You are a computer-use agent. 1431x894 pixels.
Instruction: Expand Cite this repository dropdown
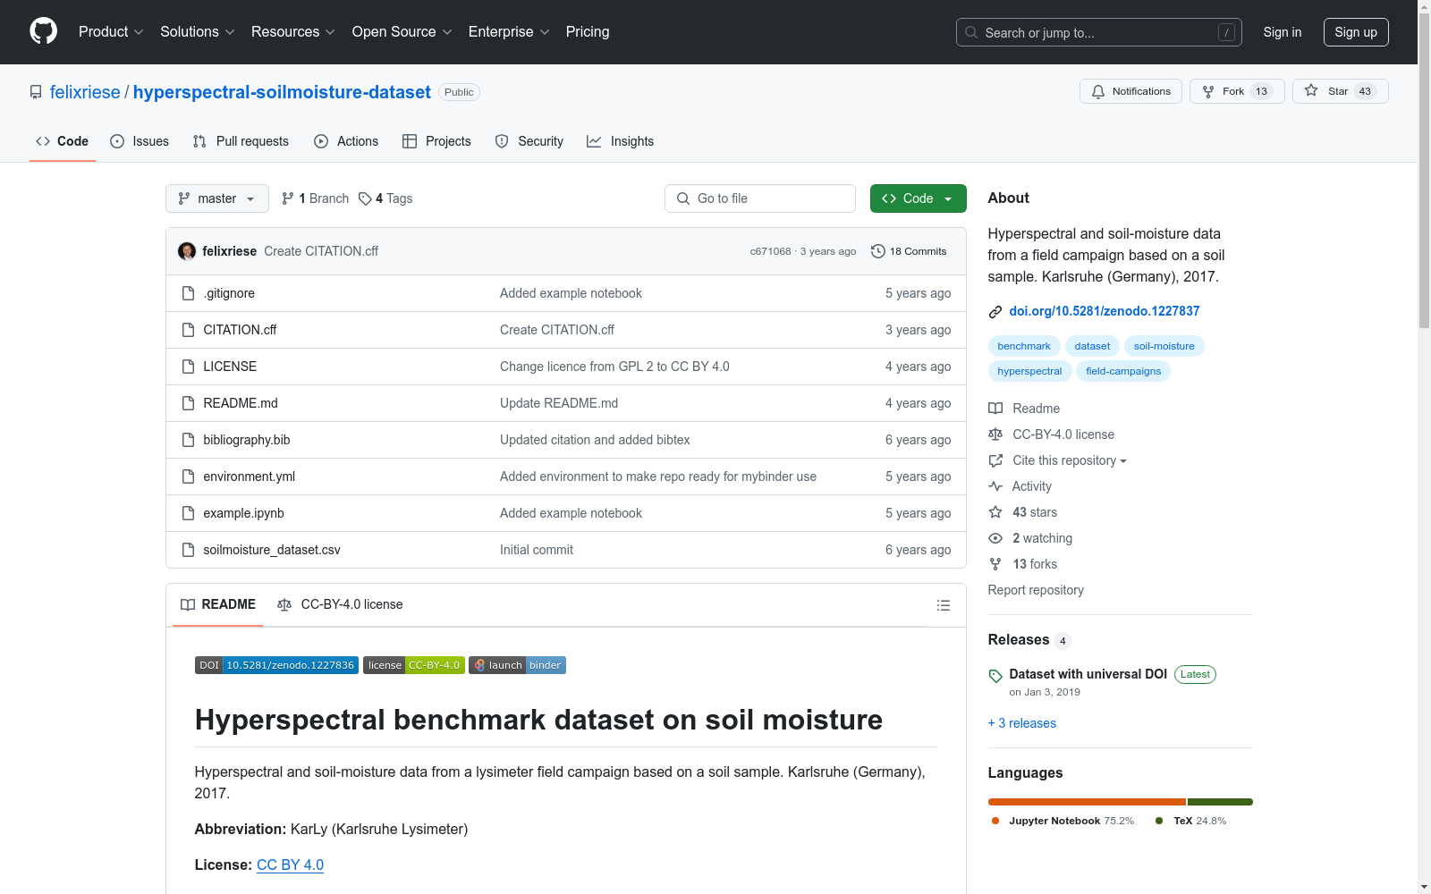click(x=1058, y=460)
